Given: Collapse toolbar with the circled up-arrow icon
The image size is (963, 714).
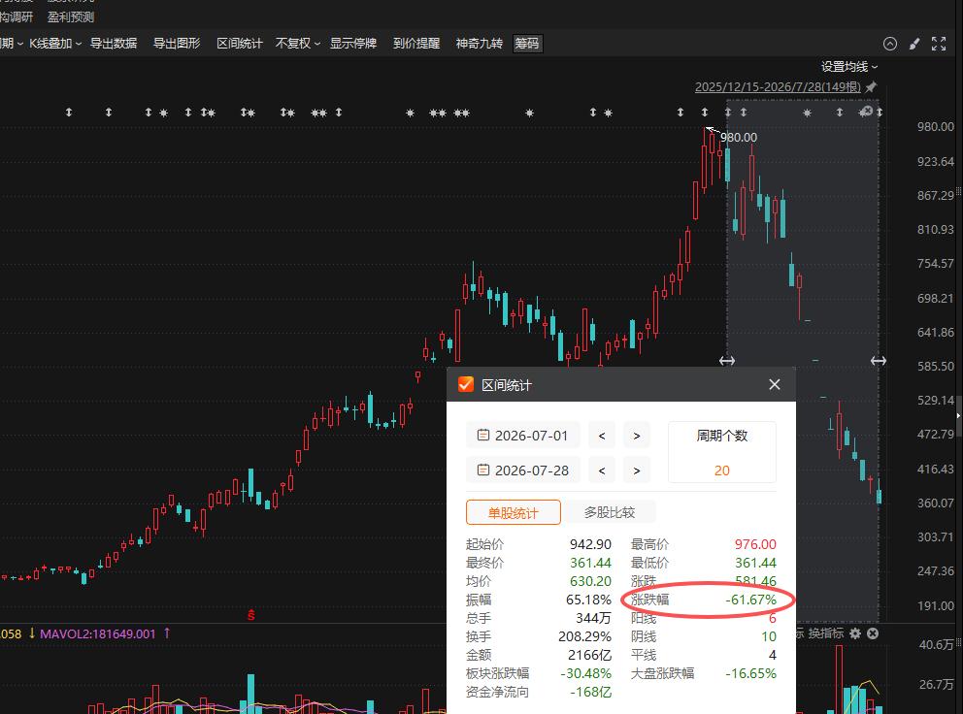Looking at the screenshot, I should pyautogui.click(x=889, y=44).
